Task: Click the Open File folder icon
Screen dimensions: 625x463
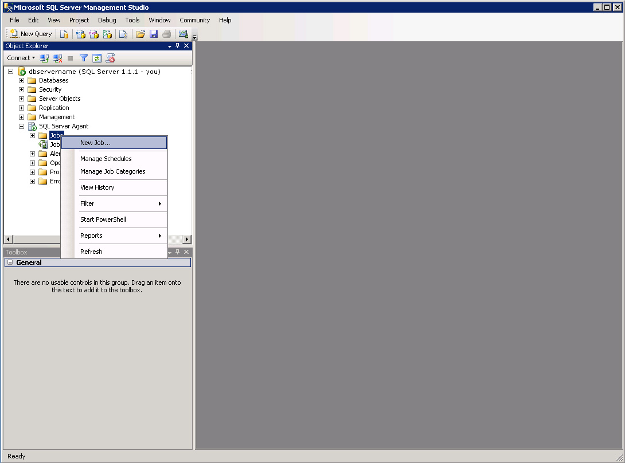Action: [x=140, y=34]
